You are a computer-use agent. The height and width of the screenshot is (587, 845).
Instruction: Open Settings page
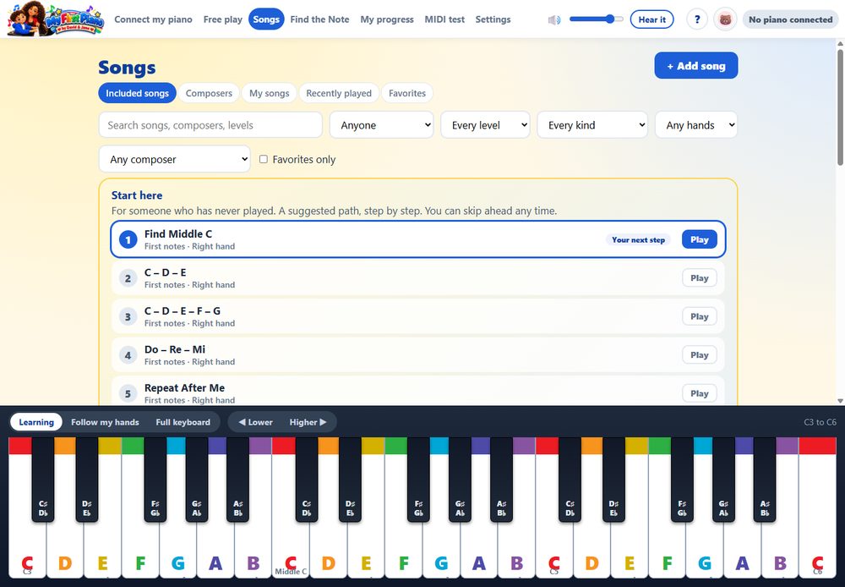coord(493,19)
